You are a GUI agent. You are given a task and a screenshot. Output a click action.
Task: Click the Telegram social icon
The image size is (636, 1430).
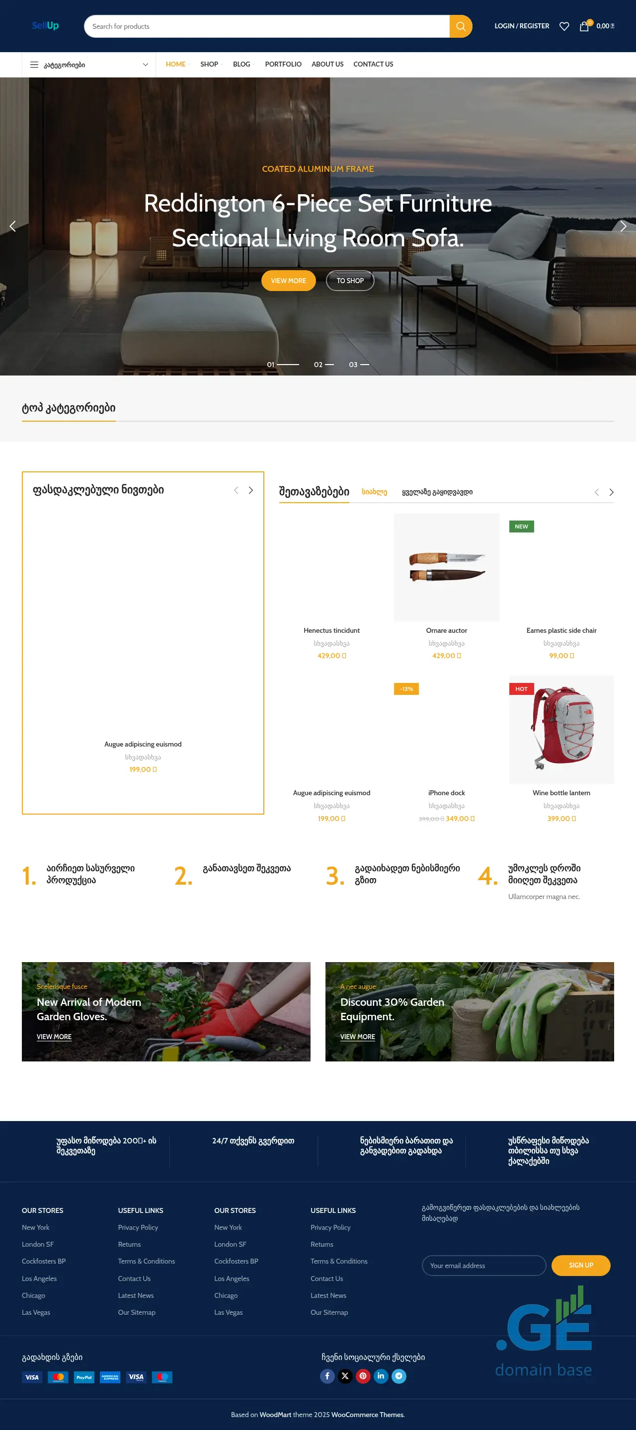pyautogui.click(x=399, y=1375)
